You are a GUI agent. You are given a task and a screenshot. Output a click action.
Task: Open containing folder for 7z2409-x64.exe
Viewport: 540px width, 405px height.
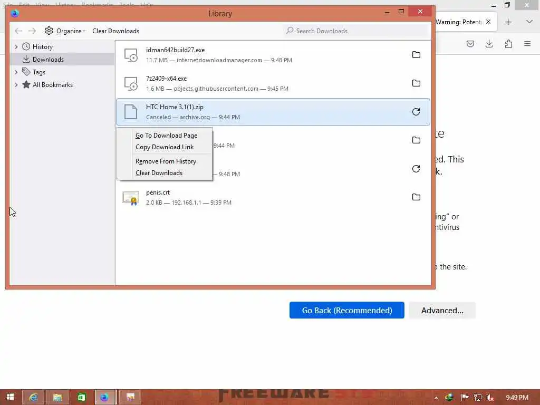416,83
